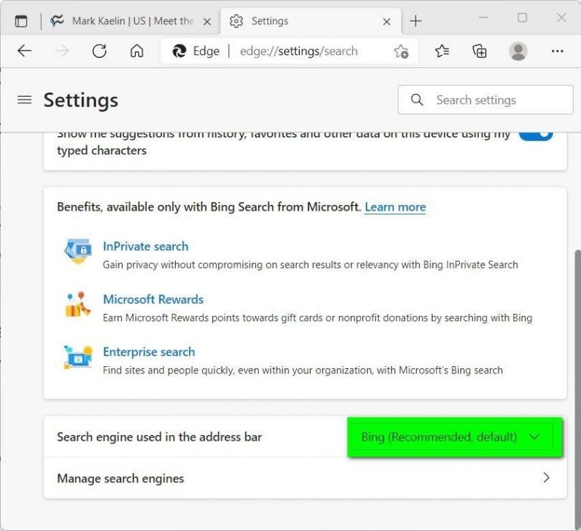Add this page to favorites
Screen dimensions: 581x531
[x=401, y=52]
